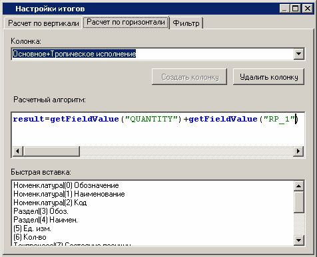The height and width of the screenshot is (257, 317).
Task: Click the quick insert list's down scroll arrow
Action: pos(299,240)
